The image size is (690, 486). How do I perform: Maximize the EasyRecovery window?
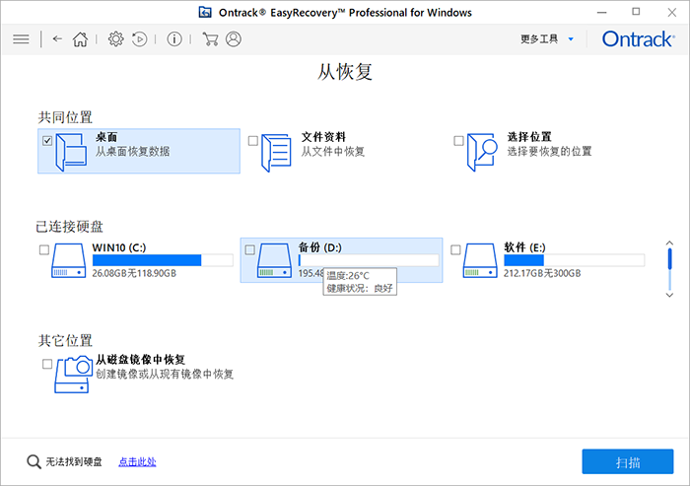point(636,12)
